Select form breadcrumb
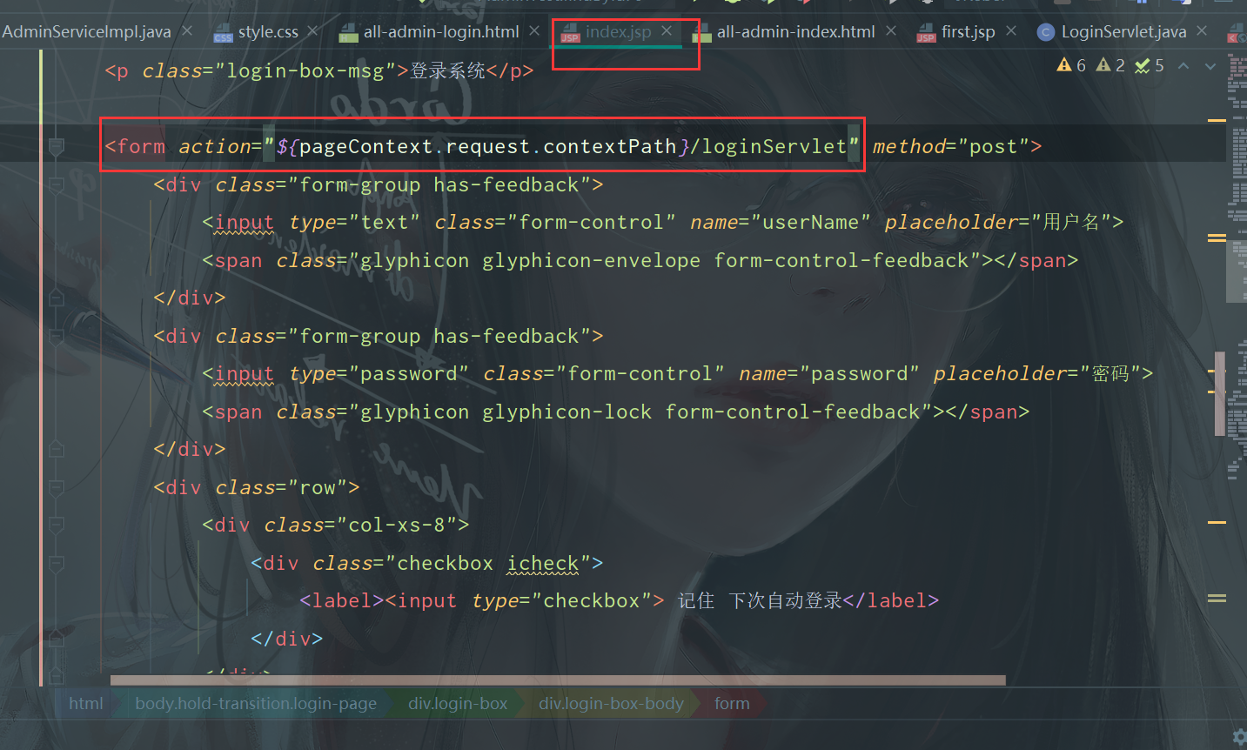This screenshot has height=750, width=1247. coord(732,704)
